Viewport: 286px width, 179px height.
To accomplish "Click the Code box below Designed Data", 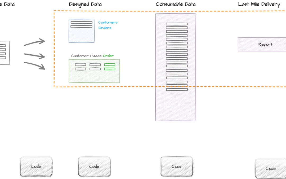I will (94, 167).
